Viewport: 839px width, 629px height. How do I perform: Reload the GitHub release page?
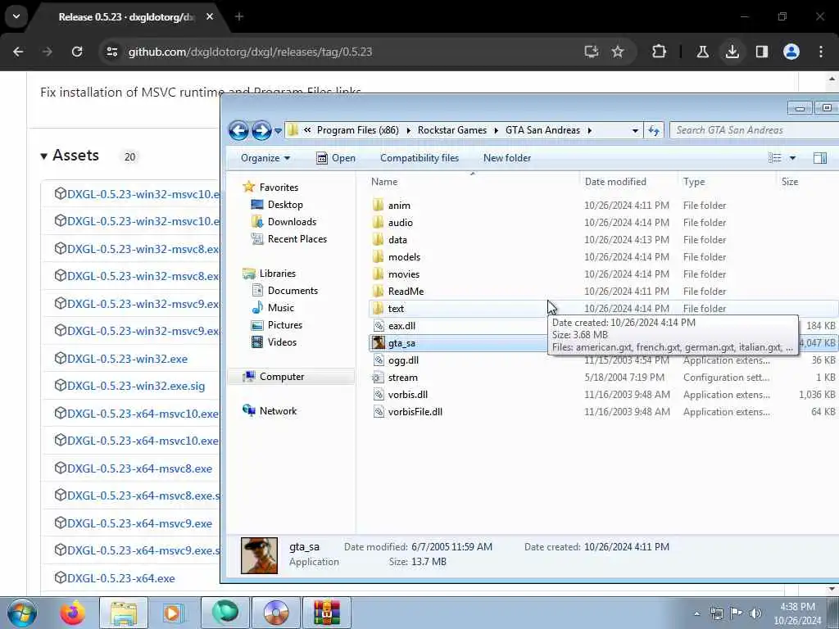pyautogui.click(x=77, y=52)
